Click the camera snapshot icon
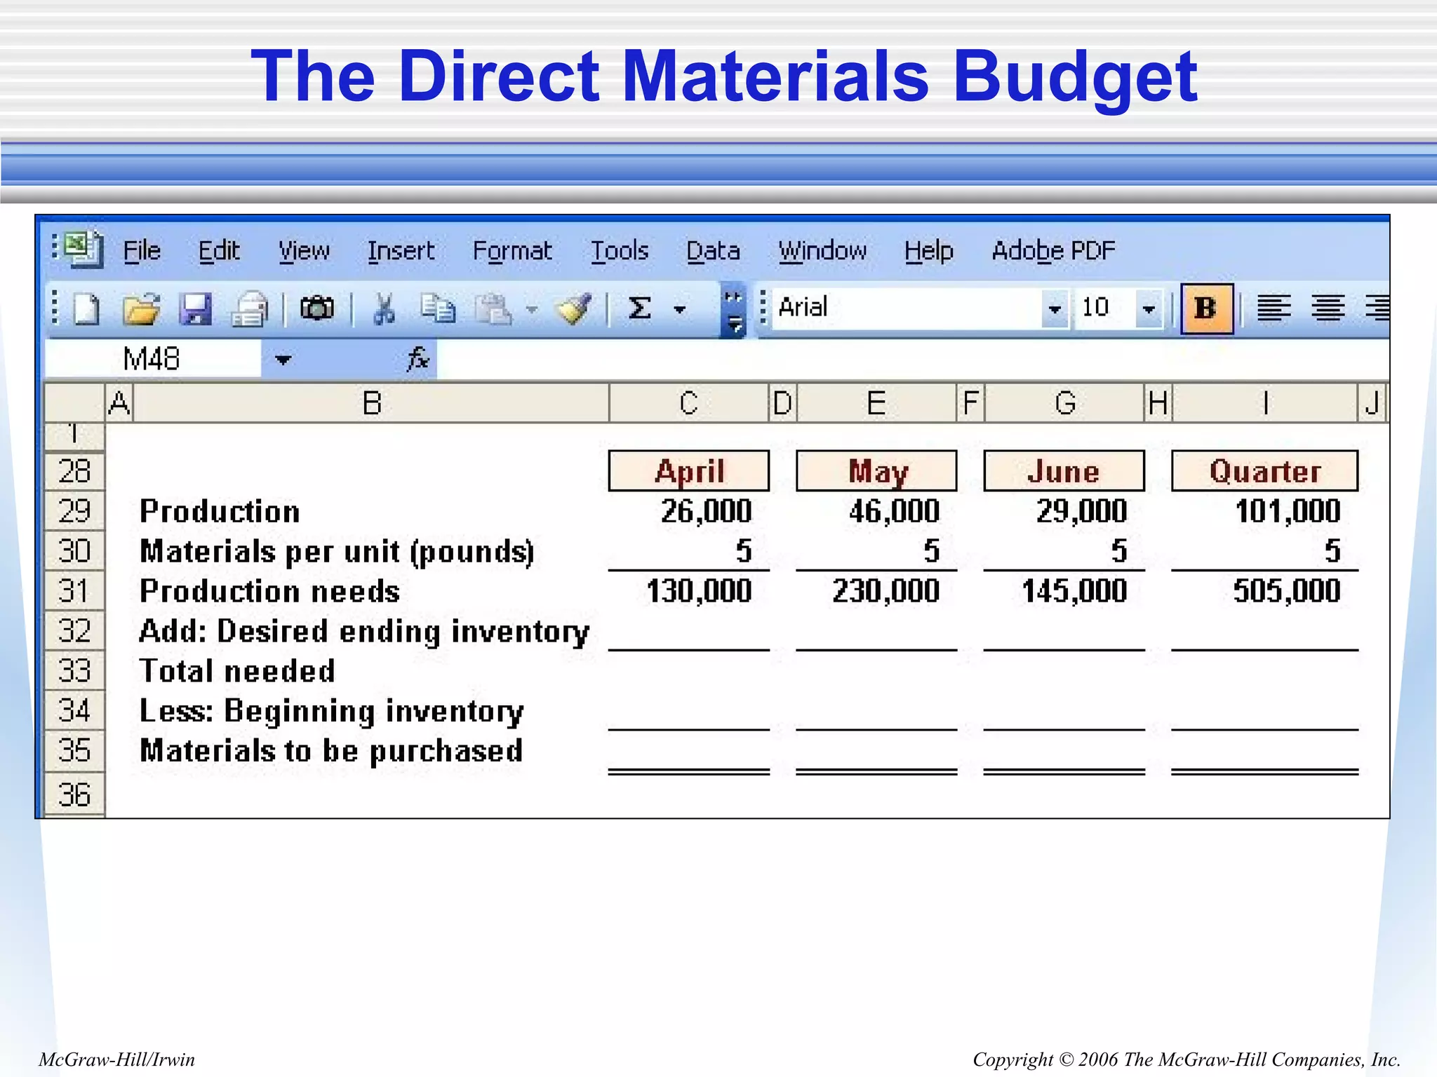1437x1077 pixels. [316, 308]
